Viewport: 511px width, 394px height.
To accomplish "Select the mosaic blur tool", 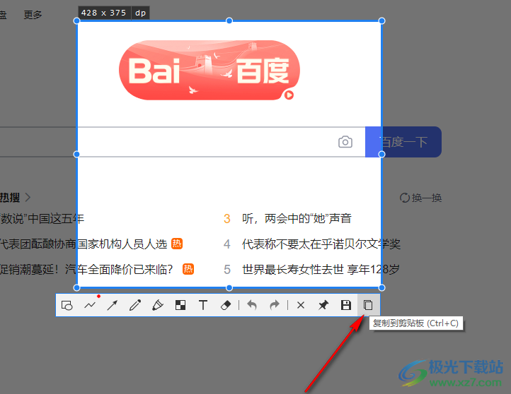I will coord(180,305).
